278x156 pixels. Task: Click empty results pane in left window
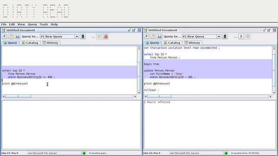click(71, 125)
